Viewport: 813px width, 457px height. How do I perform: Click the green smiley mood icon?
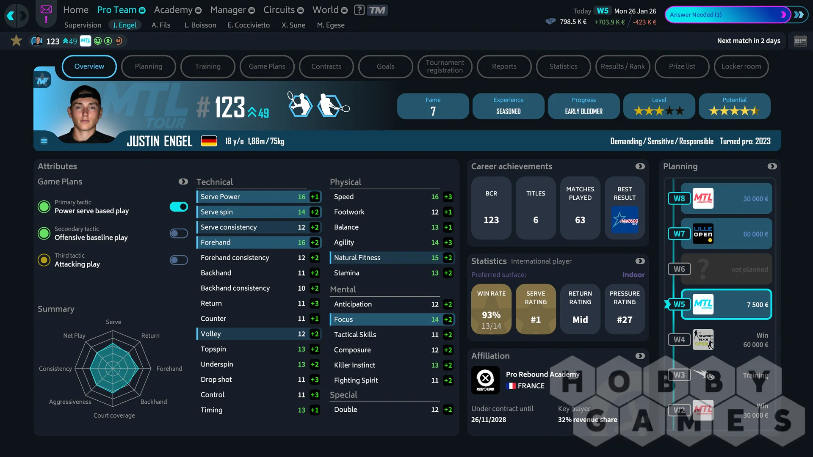pyautogui.click(x=98, y=41)
